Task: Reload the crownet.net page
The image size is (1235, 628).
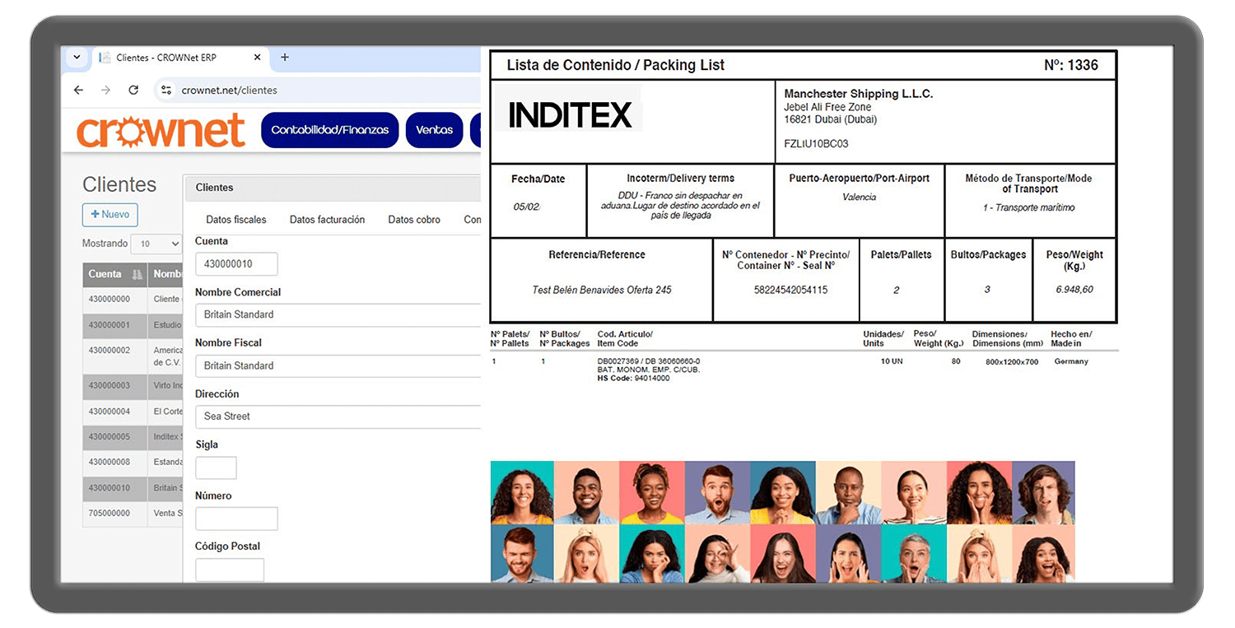Action: 133,91
